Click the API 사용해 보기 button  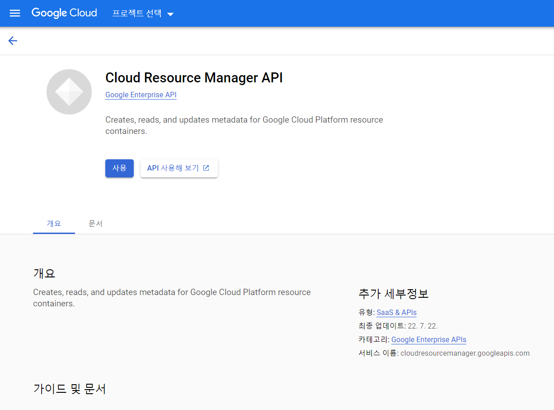[179, 168]
